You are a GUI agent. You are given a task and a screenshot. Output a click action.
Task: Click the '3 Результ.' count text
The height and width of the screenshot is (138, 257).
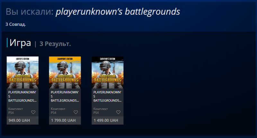click(x=55, y=44)
